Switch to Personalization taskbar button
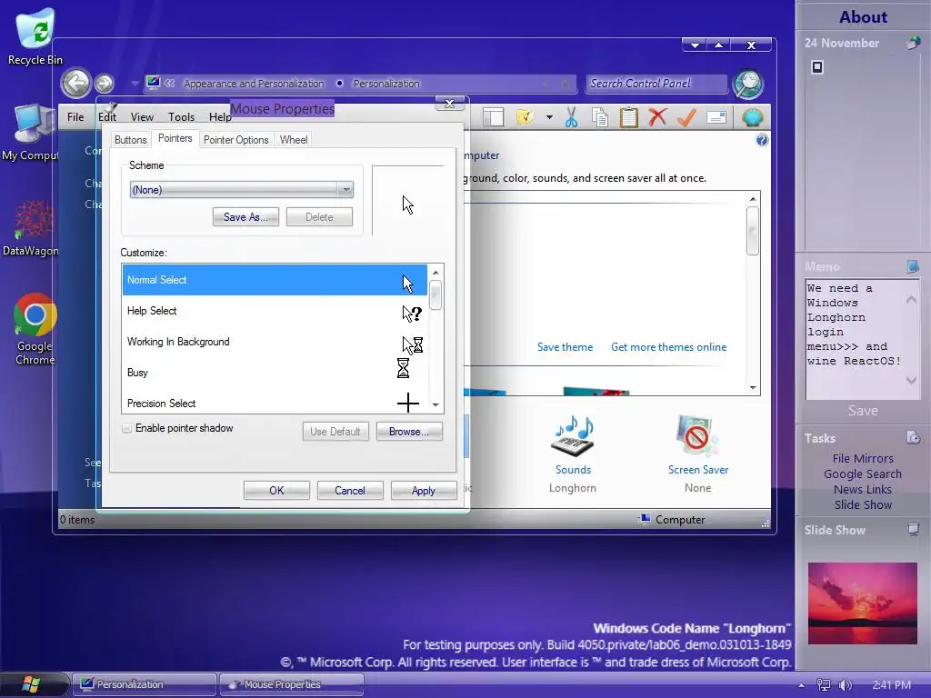 [x=145, y=684]
